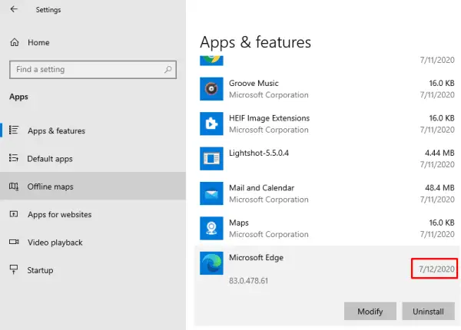The image size is (461, 330).
Task: Click the Lightshot app icon
Action: tap(211, 159)
